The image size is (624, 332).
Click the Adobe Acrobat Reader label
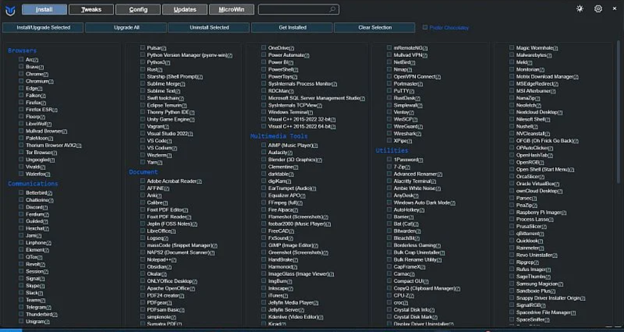point(171,181)
